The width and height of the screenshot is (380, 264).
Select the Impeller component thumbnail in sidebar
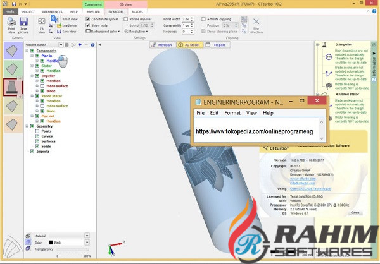(x=13, y=87)
